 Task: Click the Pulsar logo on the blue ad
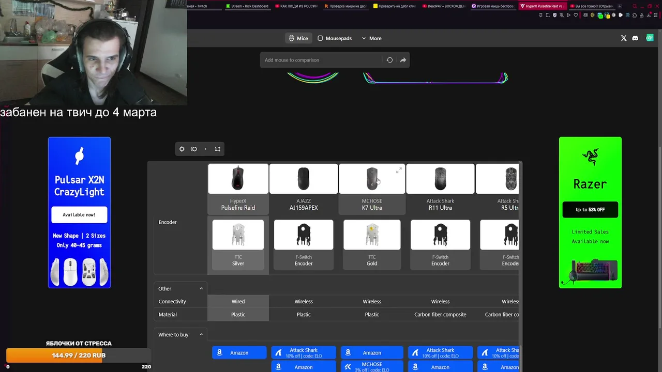pyautogui.click(x=79, y=156)
